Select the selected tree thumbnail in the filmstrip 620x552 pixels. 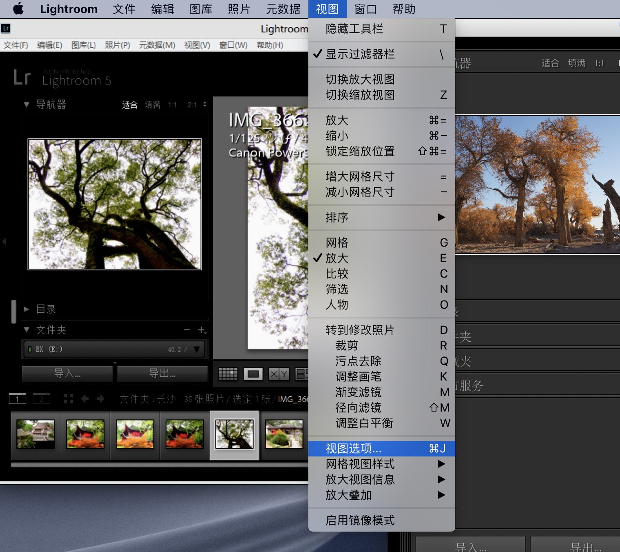[235, 434]
